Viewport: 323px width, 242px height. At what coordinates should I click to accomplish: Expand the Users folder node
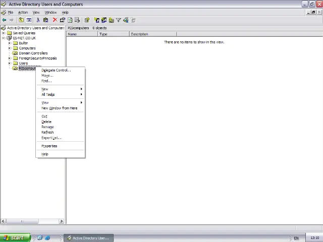coord(10,64)
